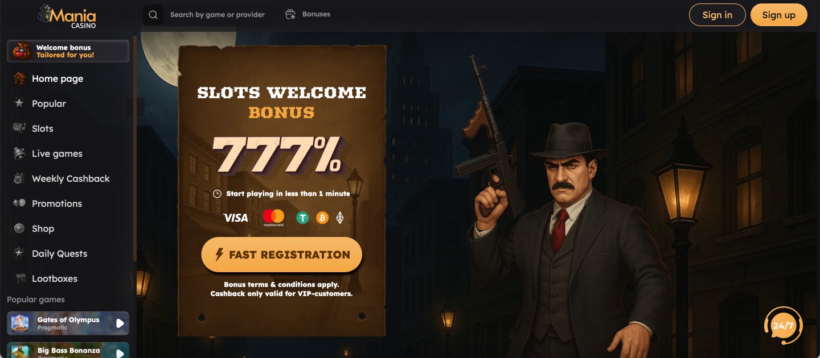Go to Home page menu item
The image size is (820, 358).
[68, 79]
